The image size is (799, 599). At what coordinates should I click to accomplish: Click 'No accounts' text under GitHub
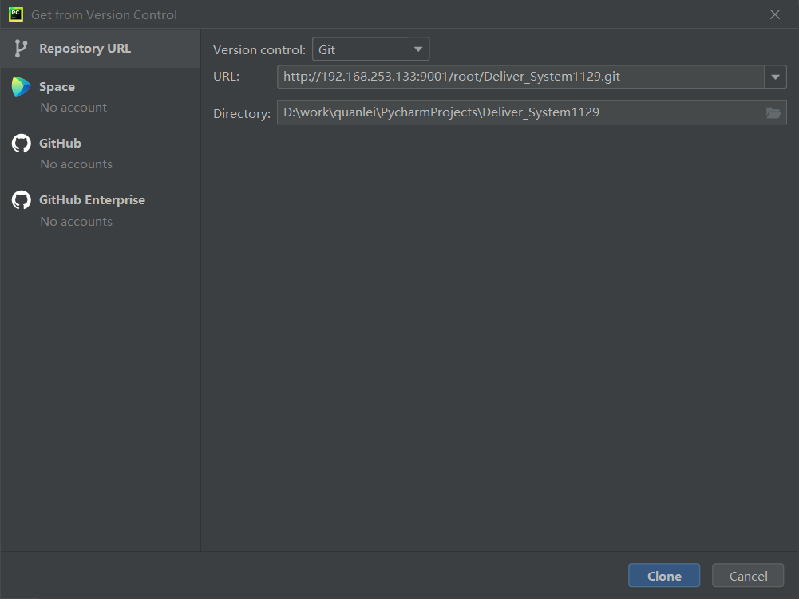(x=76, y=164)
